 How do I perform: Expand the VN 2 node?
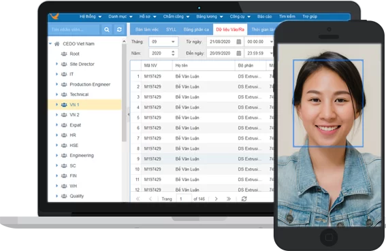[57, 115]
